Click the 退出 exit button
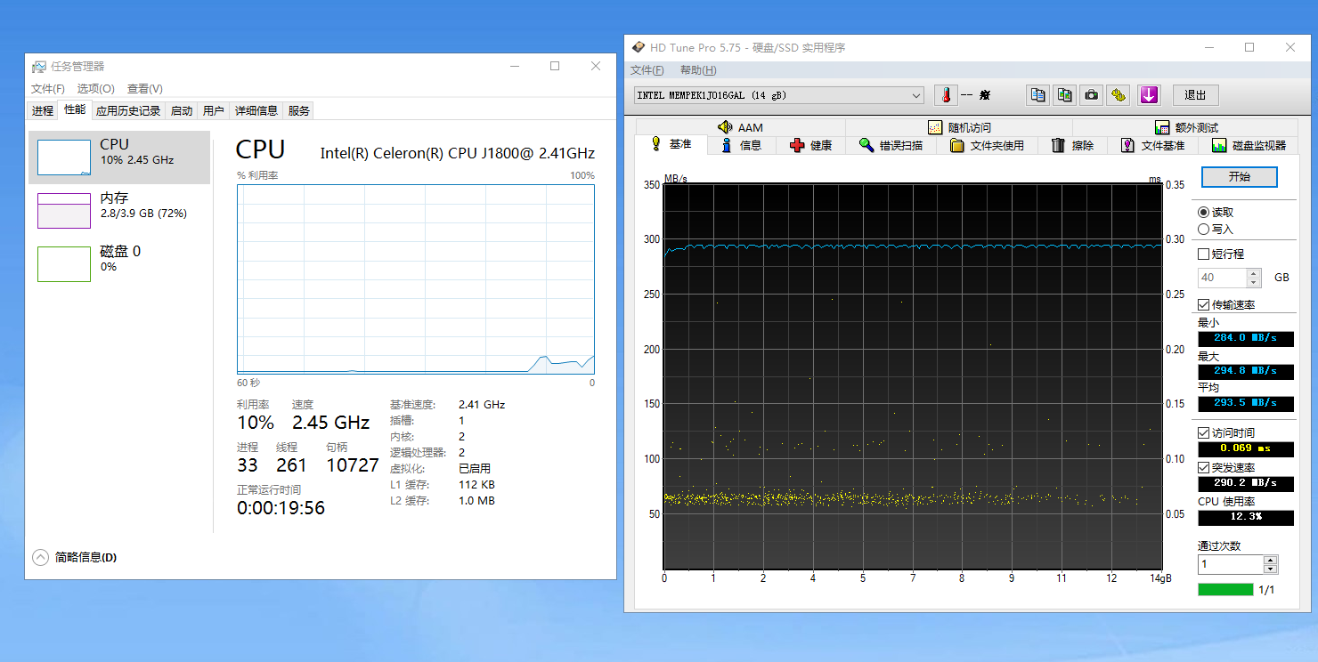Viewport: 1318px width, 662px height. click(x=1195, y=95)
